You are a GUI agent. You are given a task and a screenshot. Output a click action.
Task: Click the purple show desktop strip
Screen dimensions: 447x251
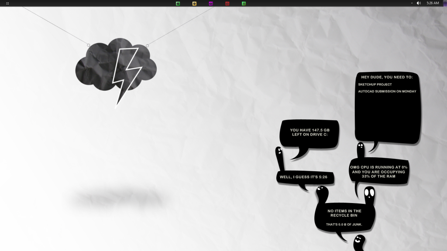click(x=445, y=3)
